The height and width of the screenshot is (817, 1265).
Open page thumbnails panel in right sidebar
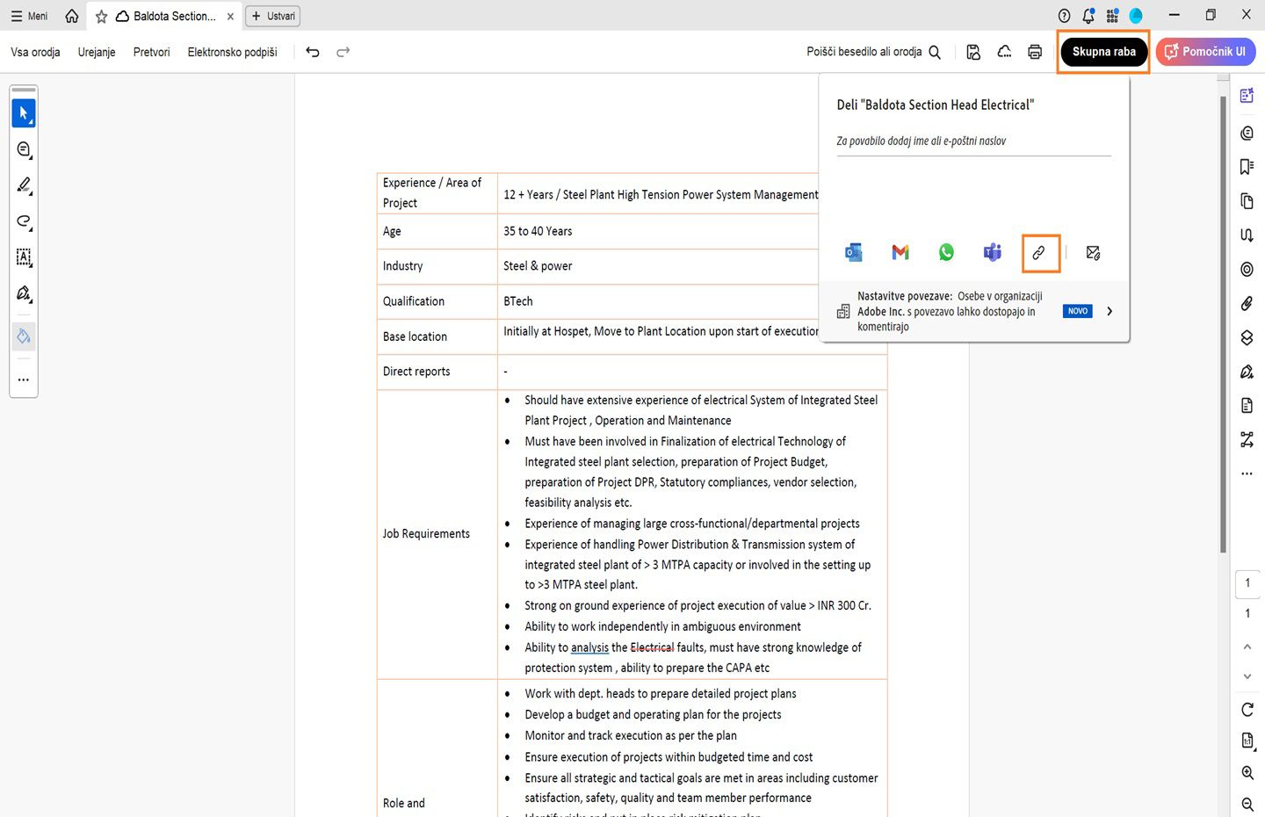(x=1247, y=201)
